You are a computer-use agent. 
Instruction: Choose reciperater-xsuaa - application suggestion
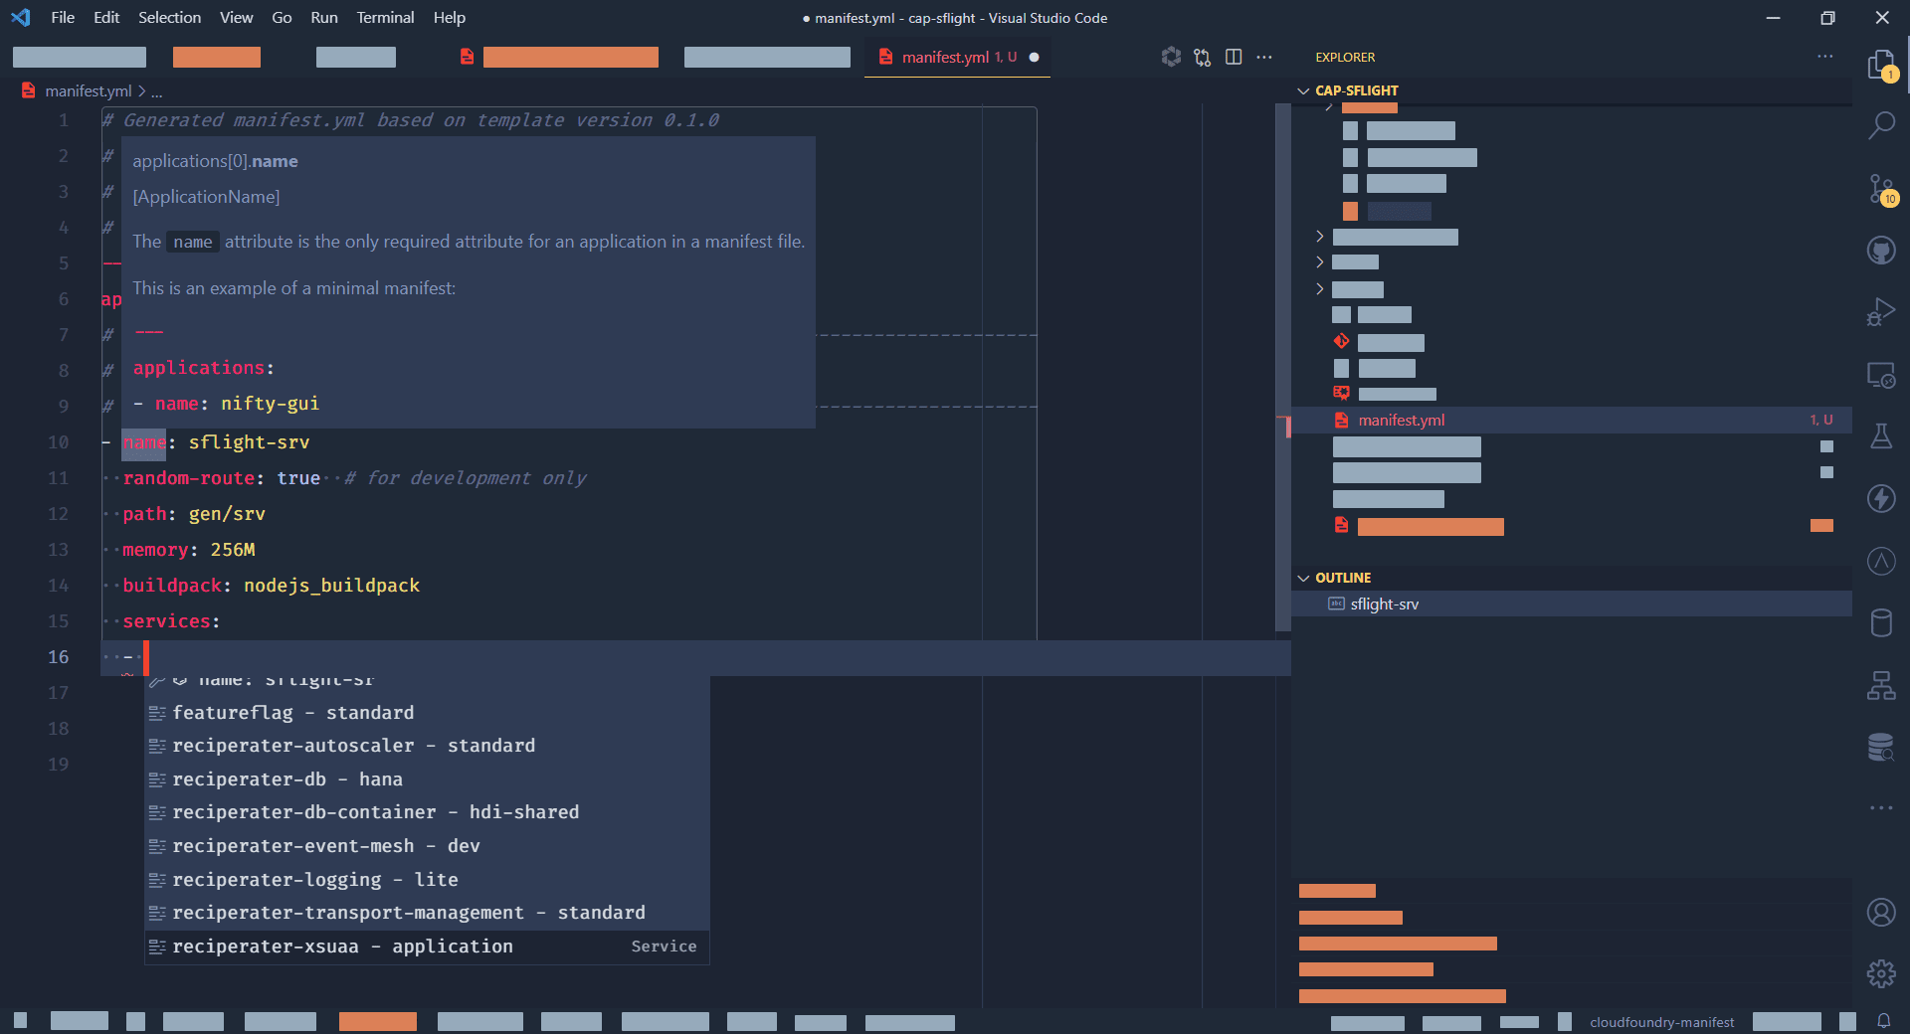[428, 947]
